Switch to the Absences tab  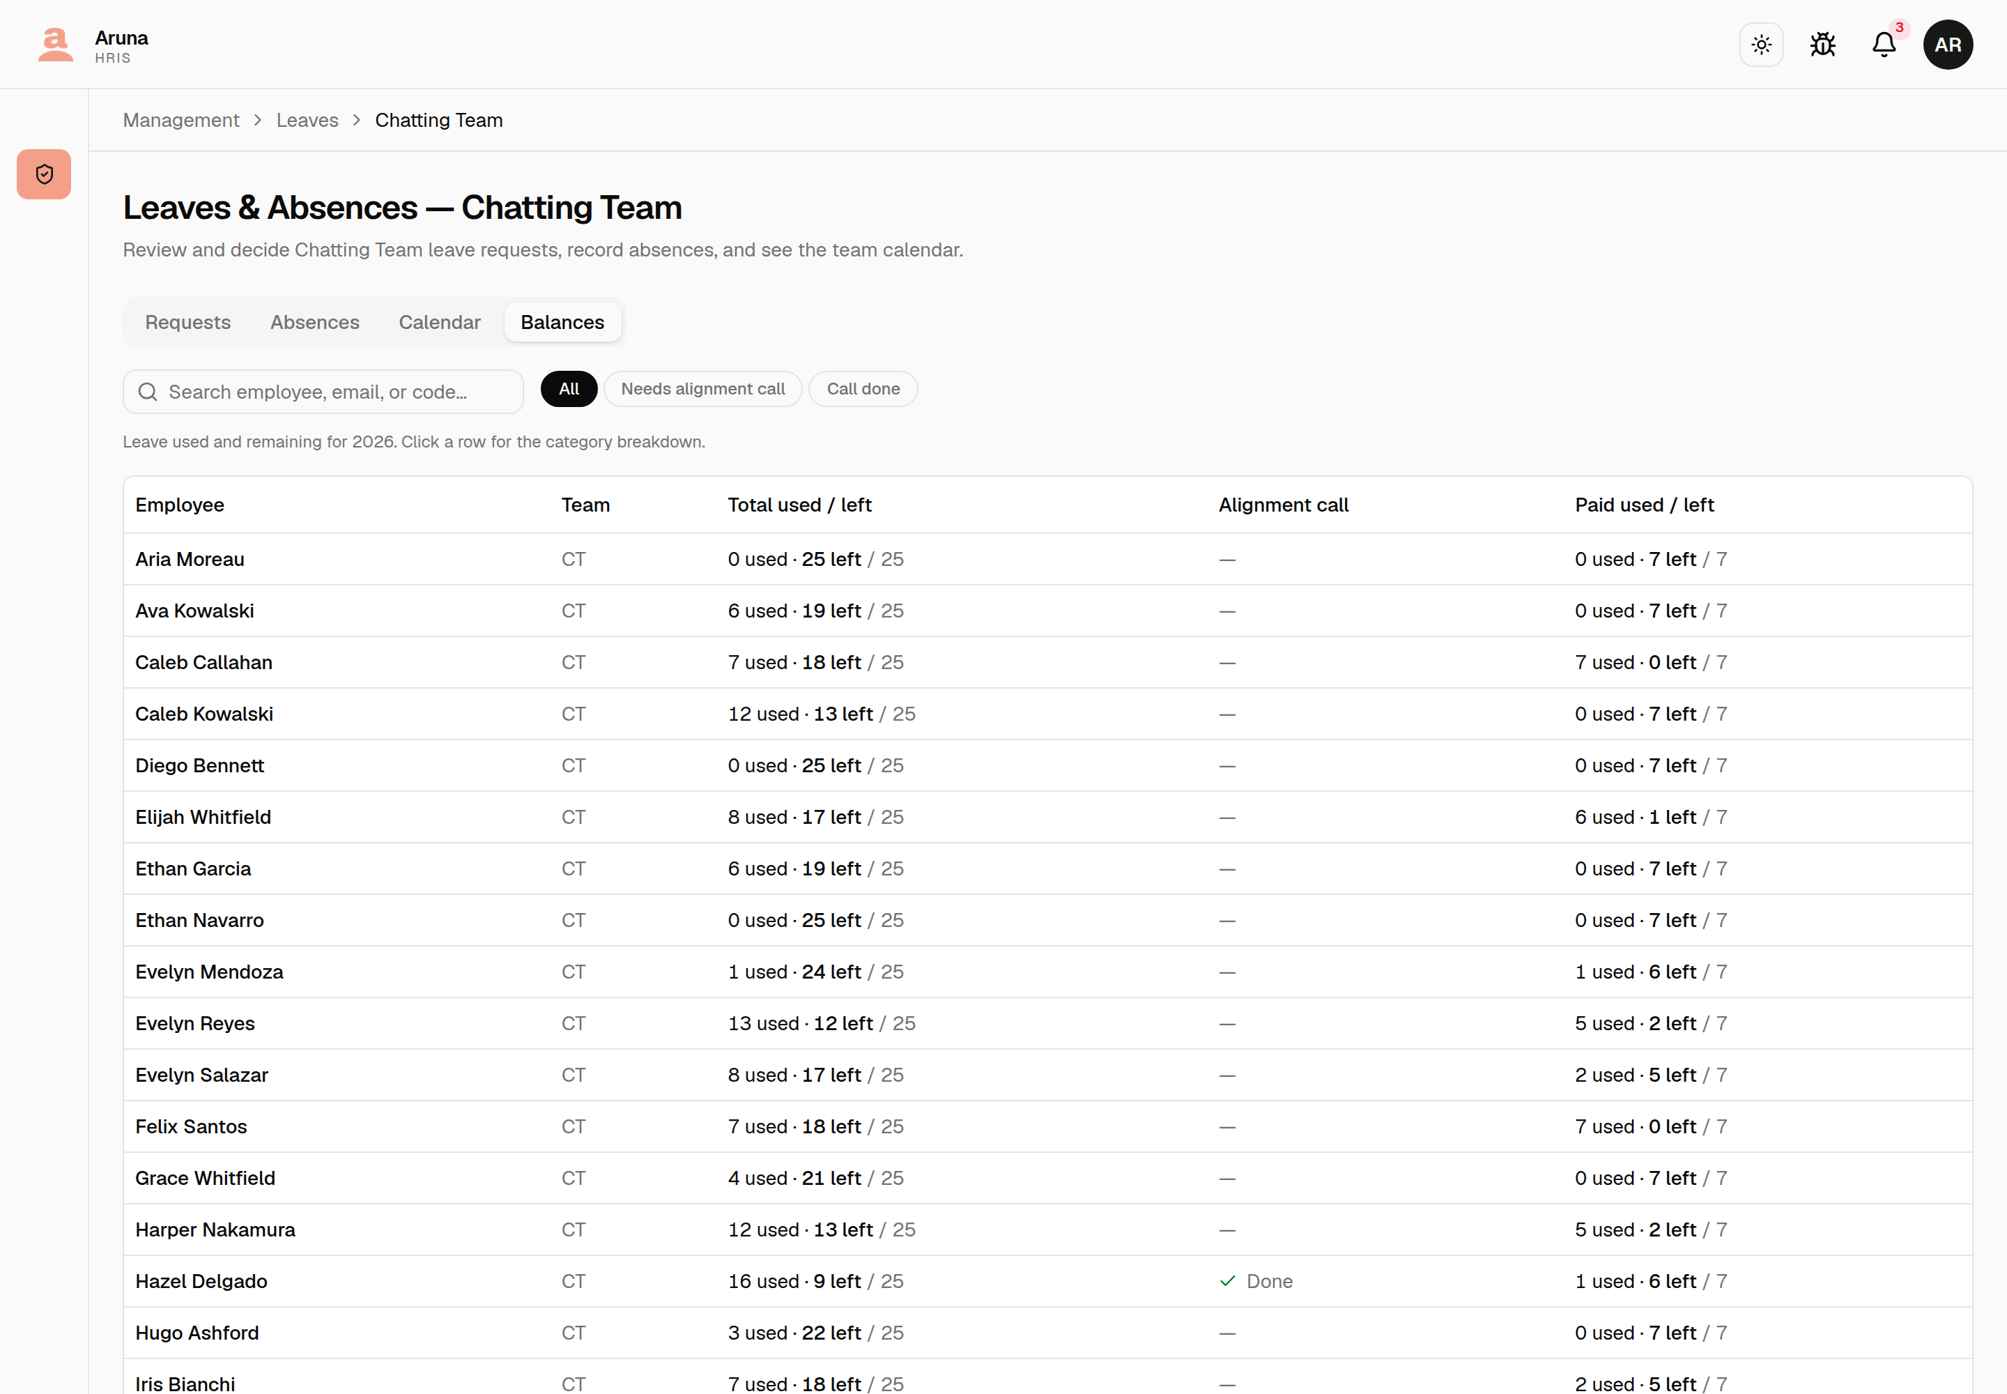point(314,322)
